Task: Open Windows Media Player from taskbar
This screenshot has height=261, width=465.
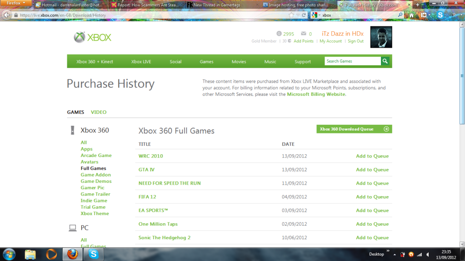Action: pyautogui.click(x=51, y=254)
